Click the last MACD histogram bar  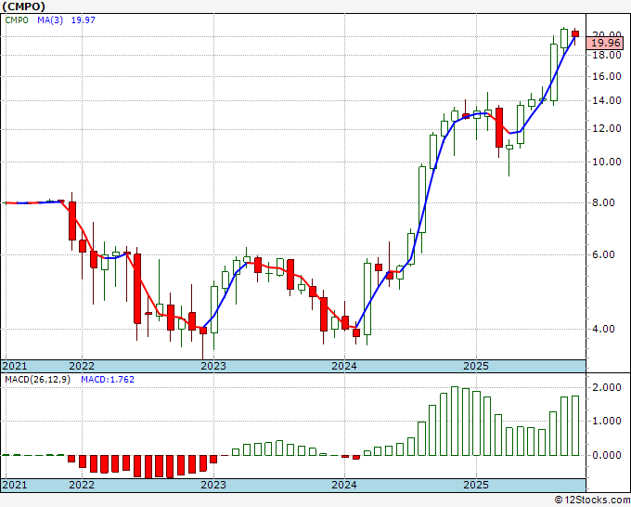[575, 426]
